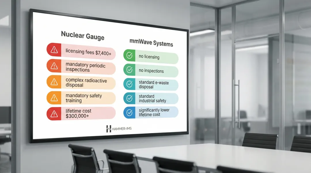Click the orange warning icon for radioactive disposal
Screen dimensions: 311x173
pos(54,82)
